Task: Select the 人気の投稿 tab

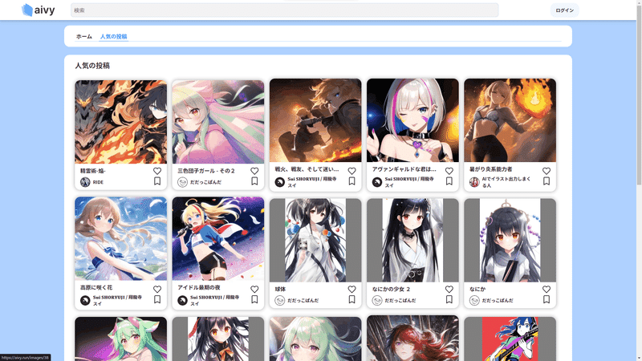Action: [x=113, y=36]
